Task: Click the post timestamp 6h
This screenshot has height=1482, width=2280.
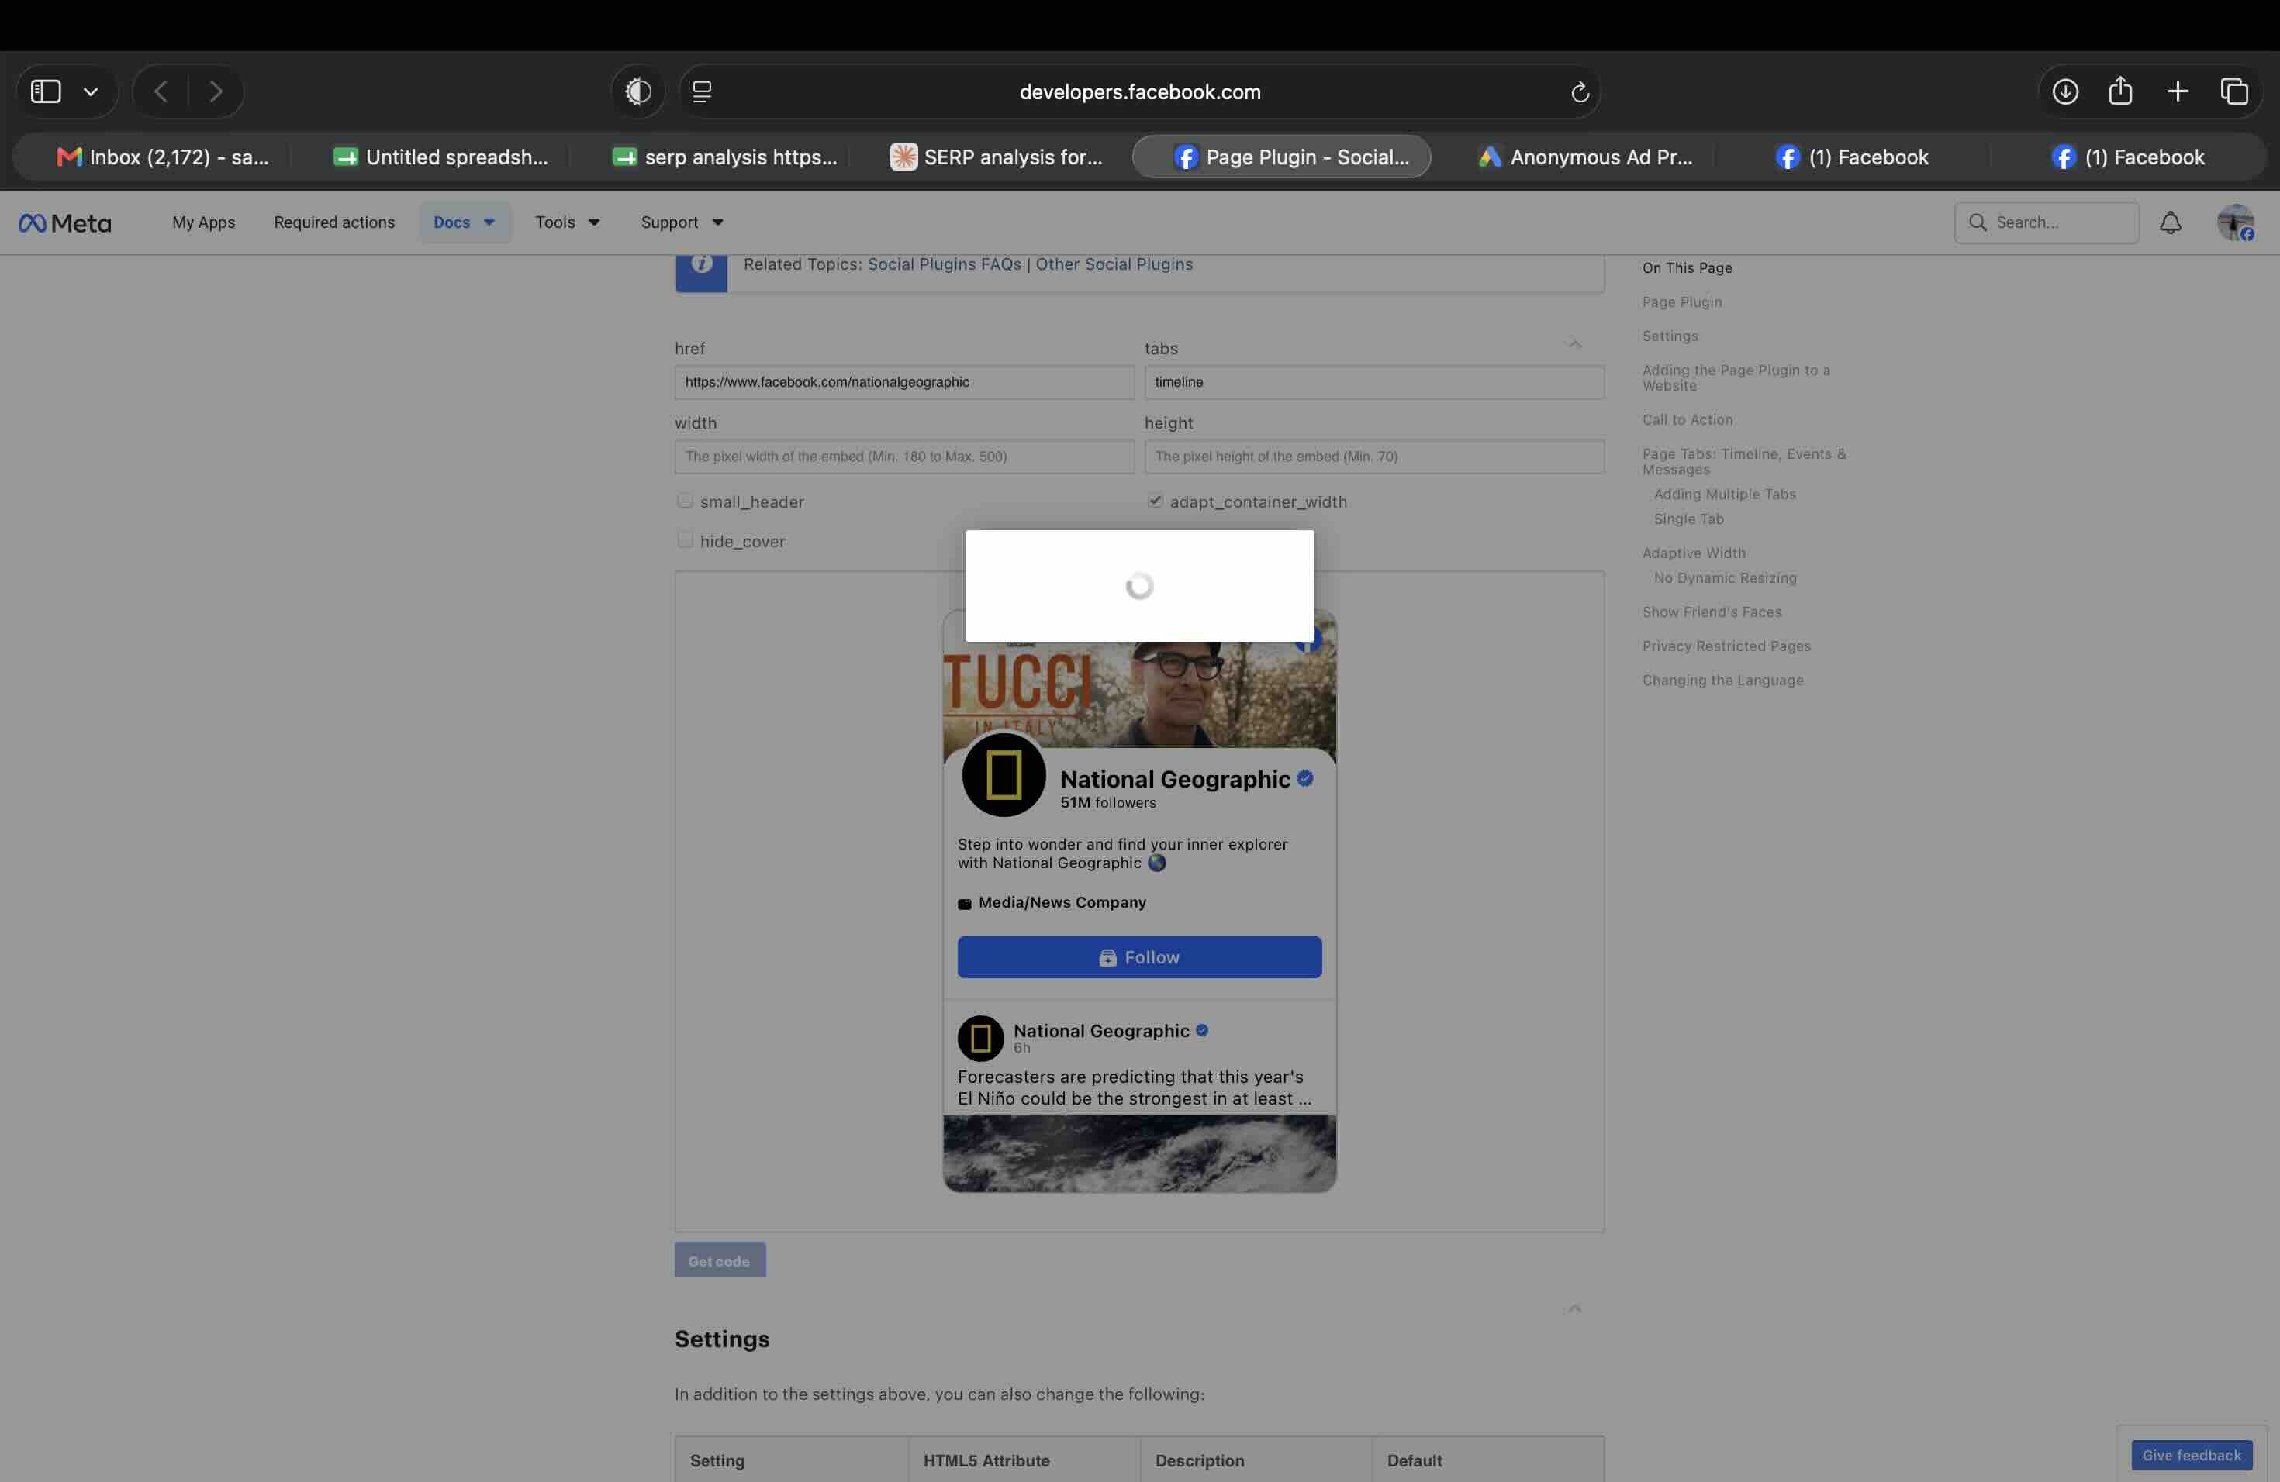Action: (1021, 1048)
